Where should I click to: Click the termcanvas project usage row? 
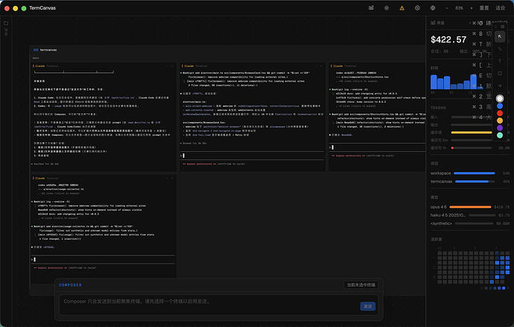coord(470,182)
